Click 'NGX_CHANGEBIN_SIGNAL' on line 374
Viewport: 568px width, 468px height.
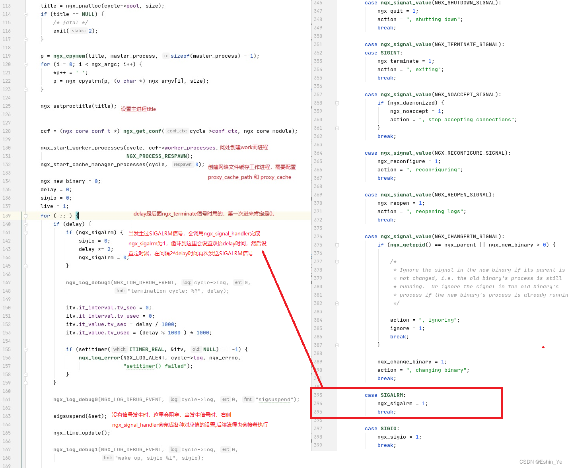467,237
